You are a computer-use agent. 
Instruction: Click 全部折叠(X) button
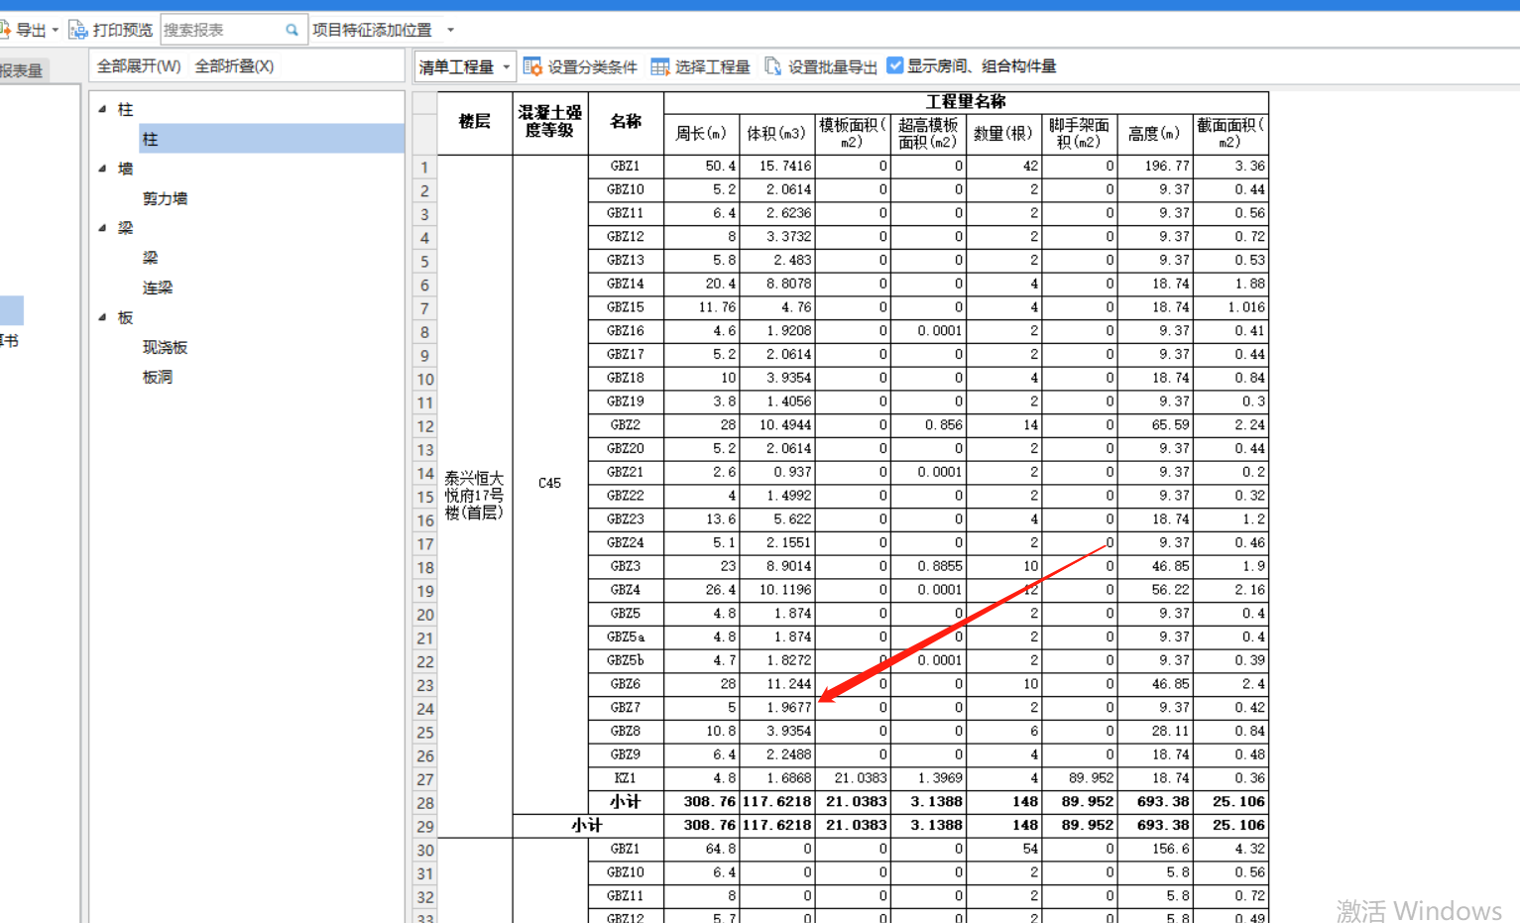pos(234,66)
